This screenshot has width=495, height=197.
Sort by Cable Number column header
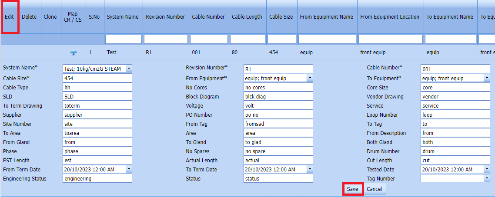click(208, 17)
